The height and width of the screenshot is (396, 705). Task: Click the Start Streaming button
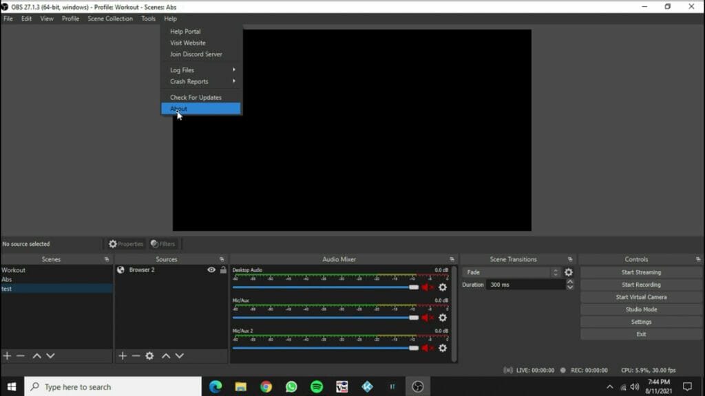coord(640,272)
